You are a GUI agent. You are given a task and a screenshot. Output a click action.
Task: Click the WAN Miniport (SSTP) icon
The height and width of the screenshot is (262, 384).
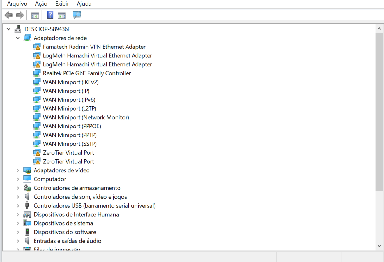click(37, 144)
